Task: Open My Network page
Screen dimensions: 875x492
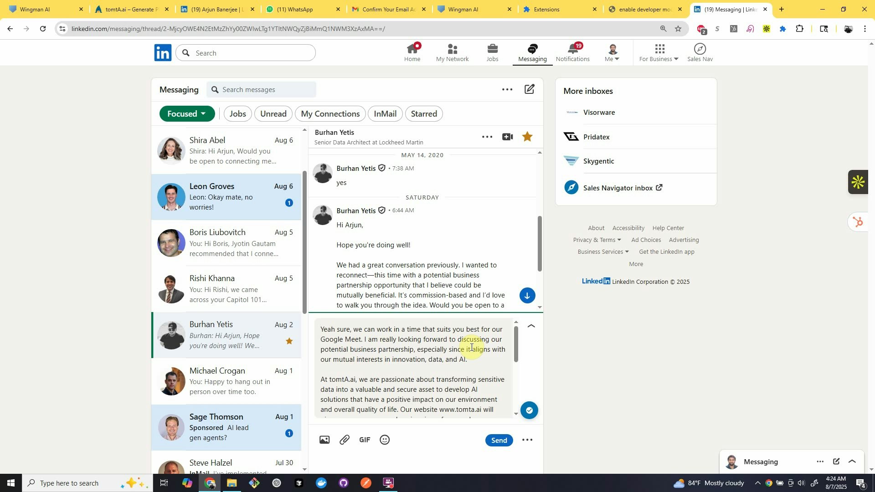Action: 452,53
